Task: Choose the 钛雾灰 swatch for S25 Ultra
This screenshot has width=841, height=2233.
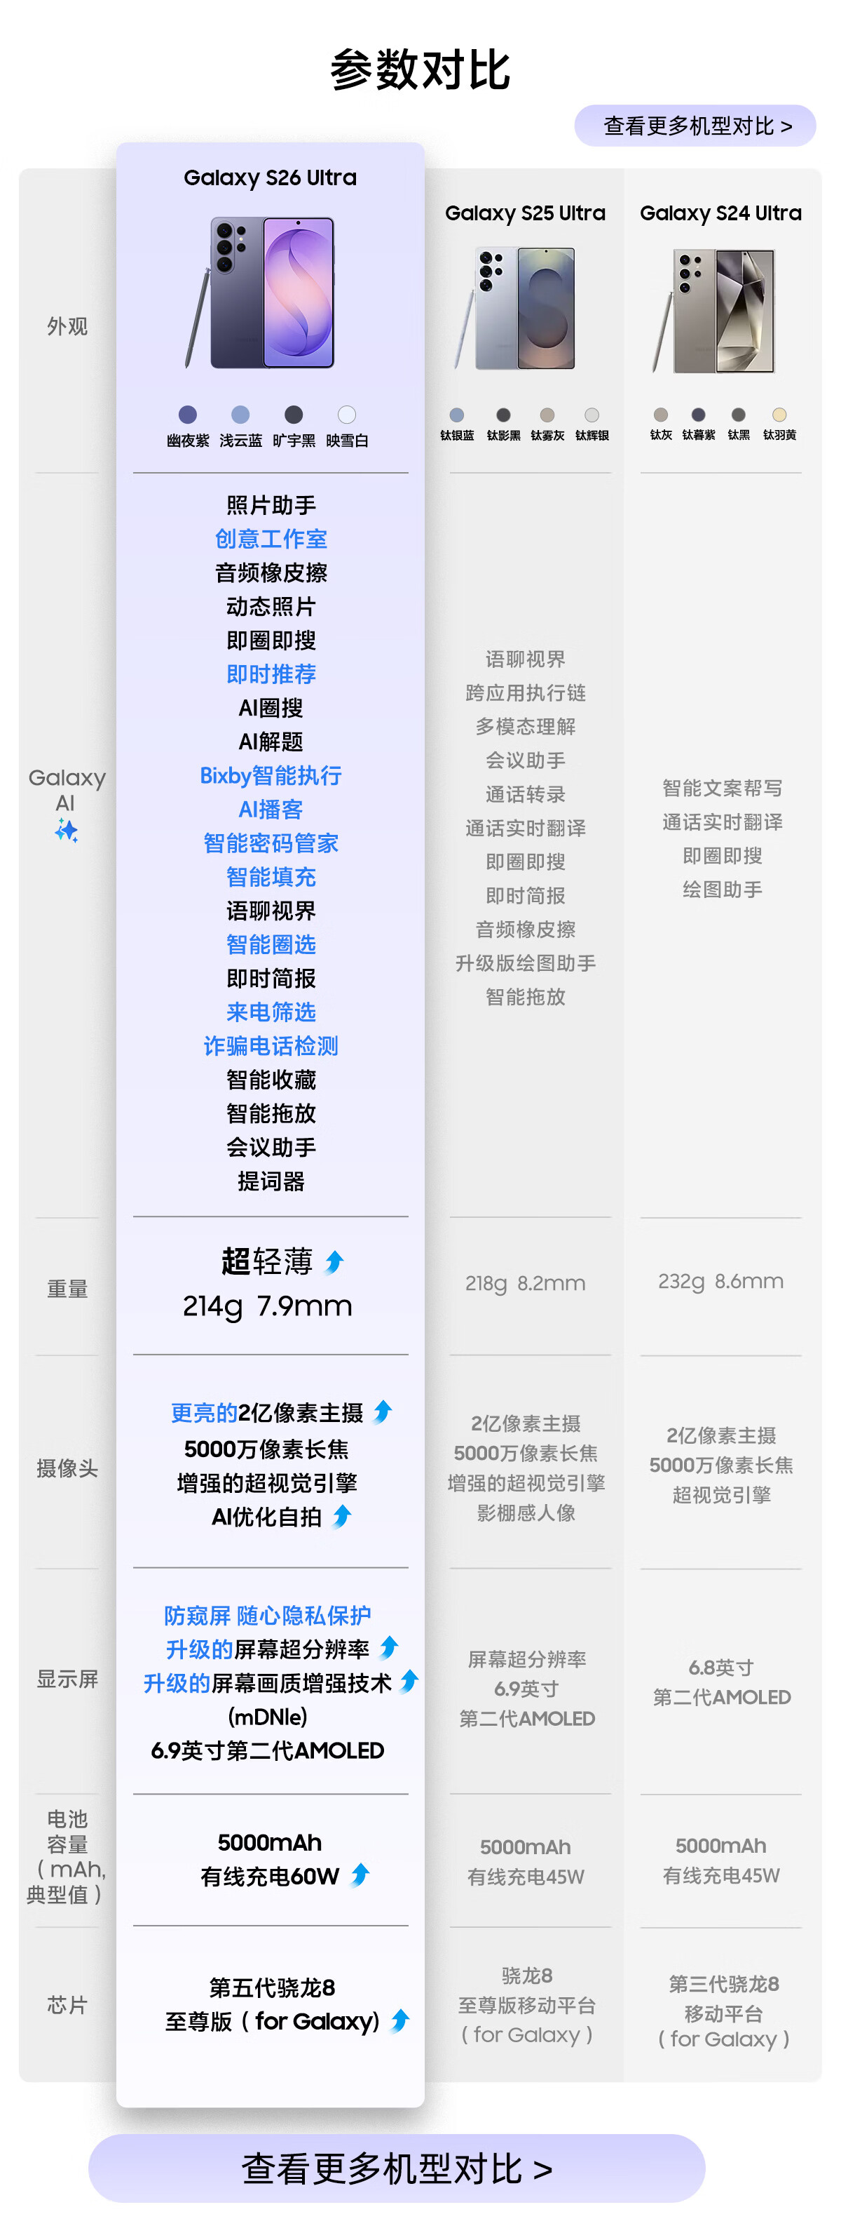Action: pyautogui.click(x=547, y=415)
